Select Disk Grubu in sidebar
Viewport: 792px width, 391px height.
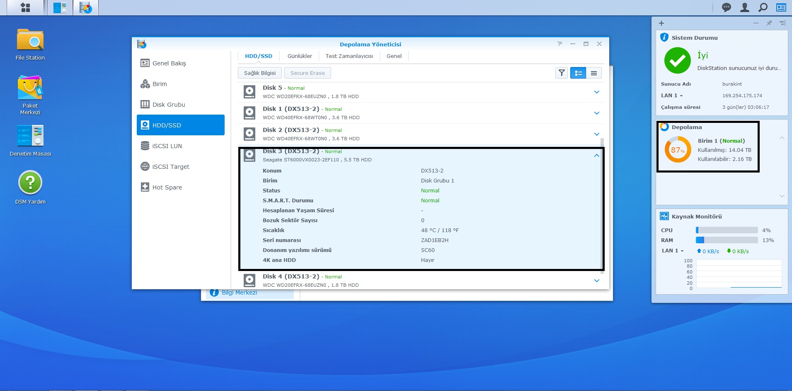pyautogui.click(x=169, y=105)
